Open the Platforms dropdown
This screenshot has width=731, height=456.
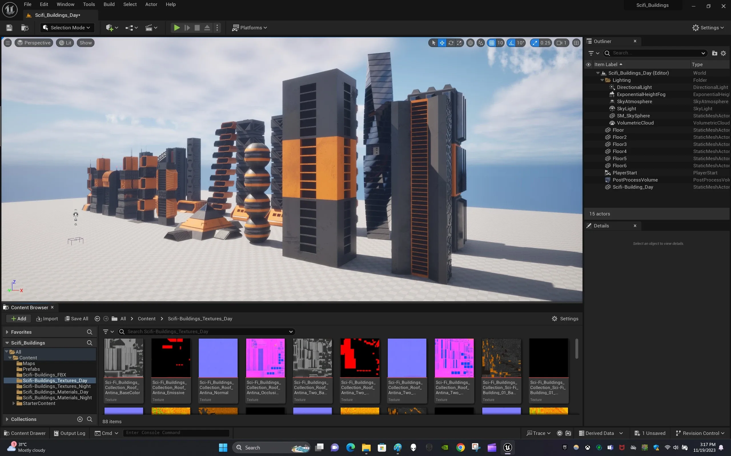click(250, 27)
